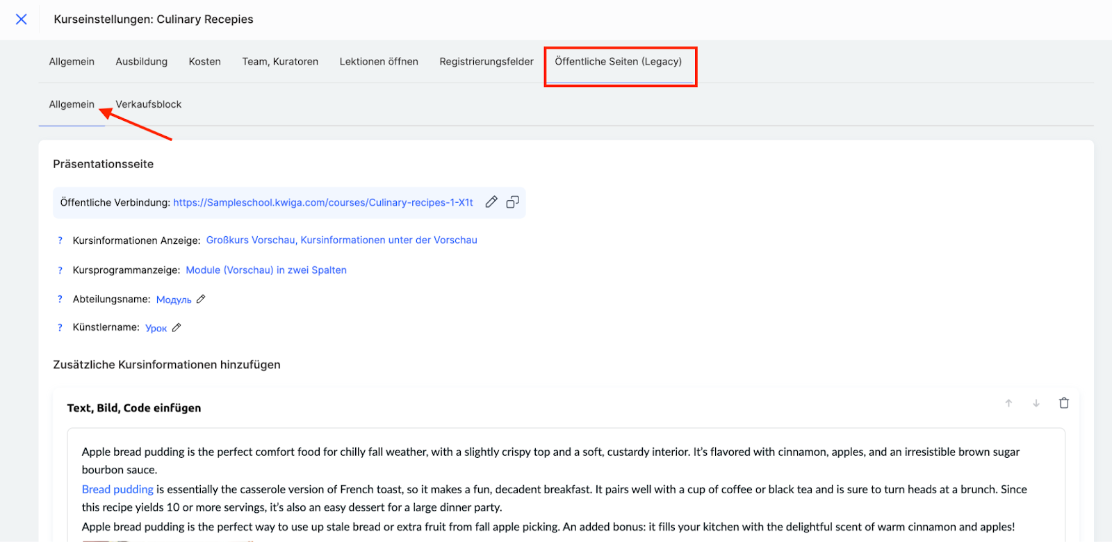Open the Kosten tab
This screenshot has width=1112, height=542.
point(204,62)
